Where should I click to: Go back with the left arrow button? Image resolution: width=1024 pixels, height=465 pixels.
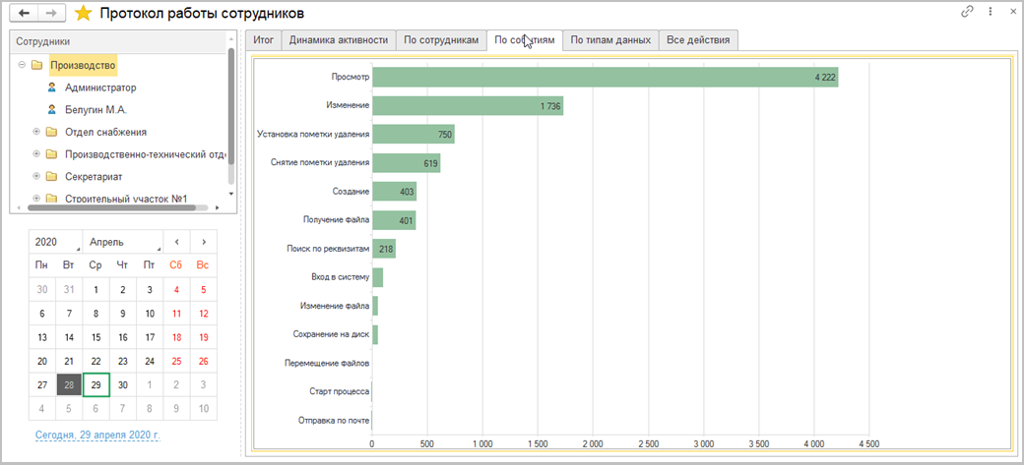(25, 13)
